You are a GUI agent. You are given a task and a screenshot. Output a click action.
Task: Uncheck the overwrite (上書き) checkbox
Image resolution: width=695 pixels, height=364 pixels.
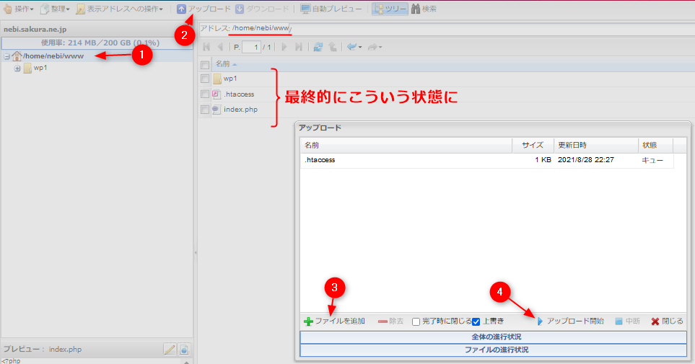476,321
